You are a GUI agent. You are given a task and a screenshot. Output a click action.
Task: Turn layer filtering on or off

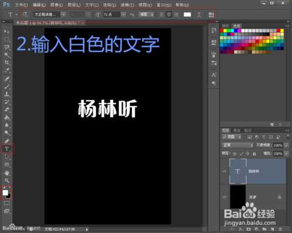click(x=288, y=137)
